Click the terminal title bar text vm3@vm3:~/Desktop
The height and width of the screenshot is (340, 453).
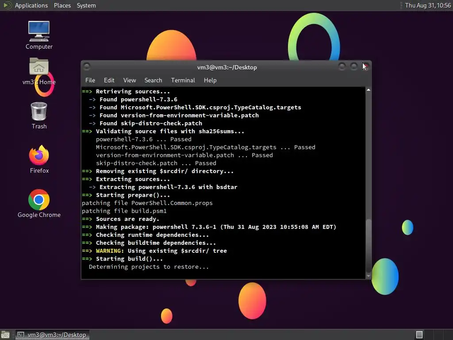227,67
